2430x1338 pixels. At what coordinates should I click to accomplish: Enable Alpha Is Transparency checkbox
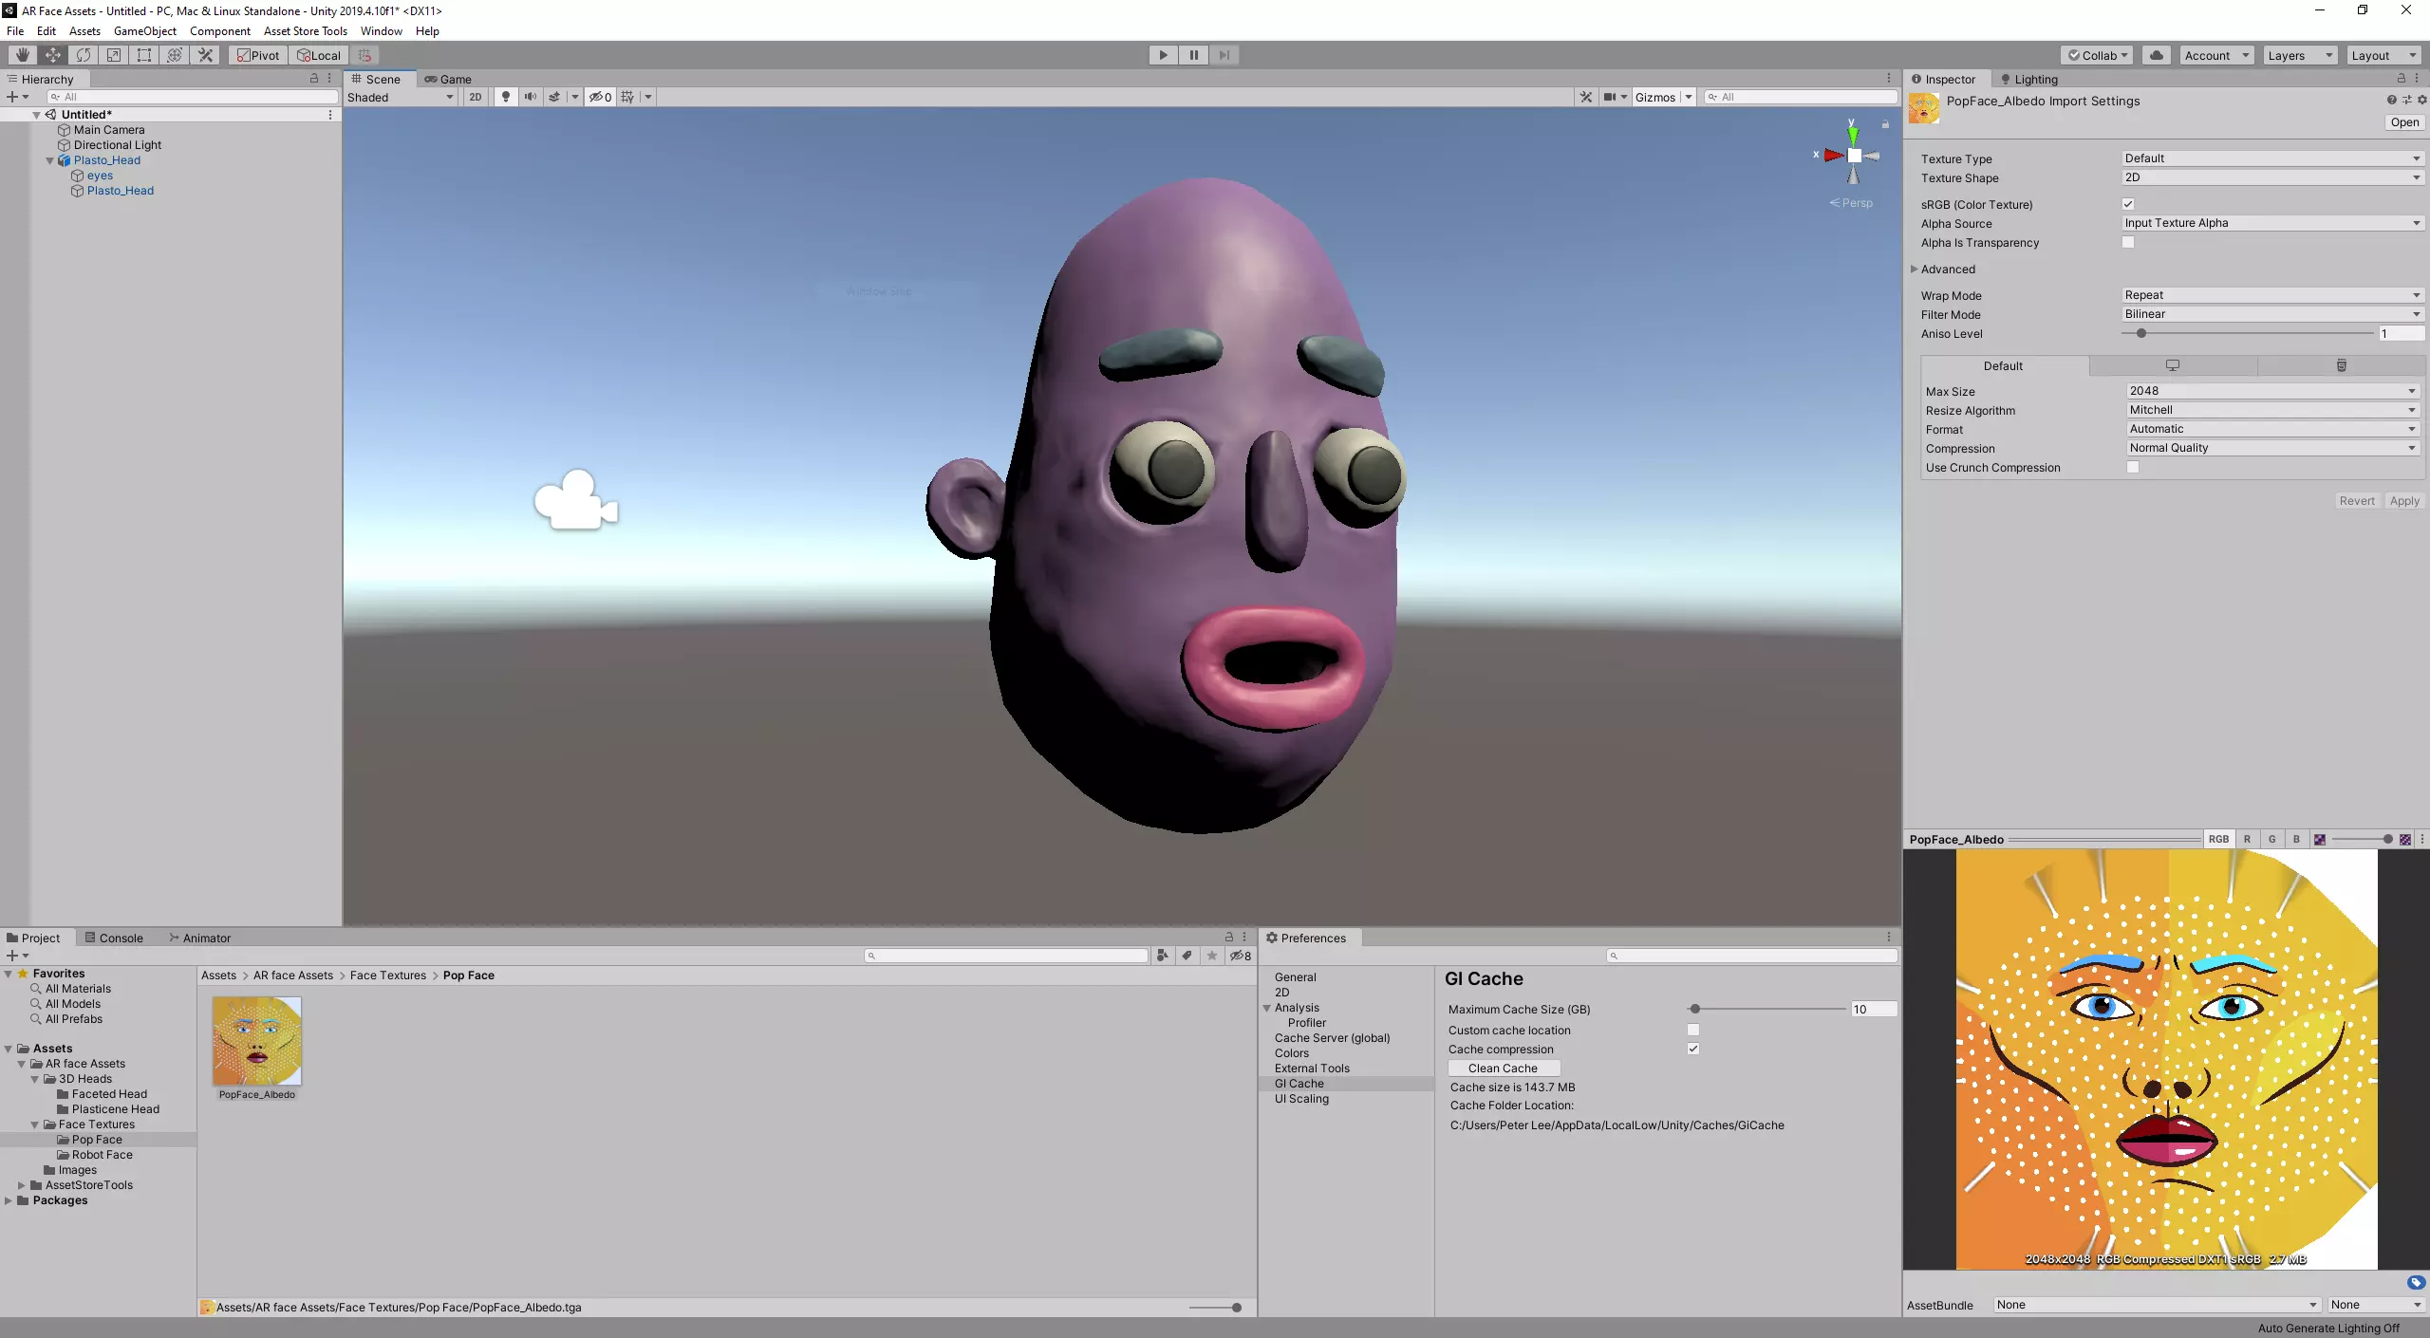(x=2128, y=242)
